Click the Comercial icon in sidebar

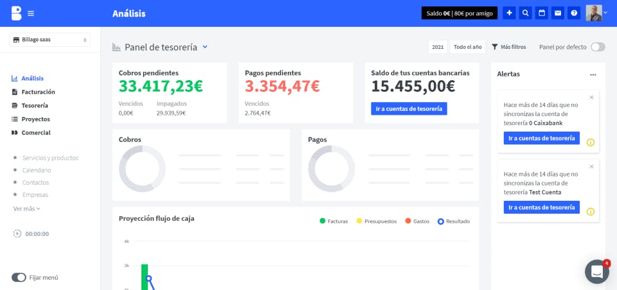click(x=15, y=132)
